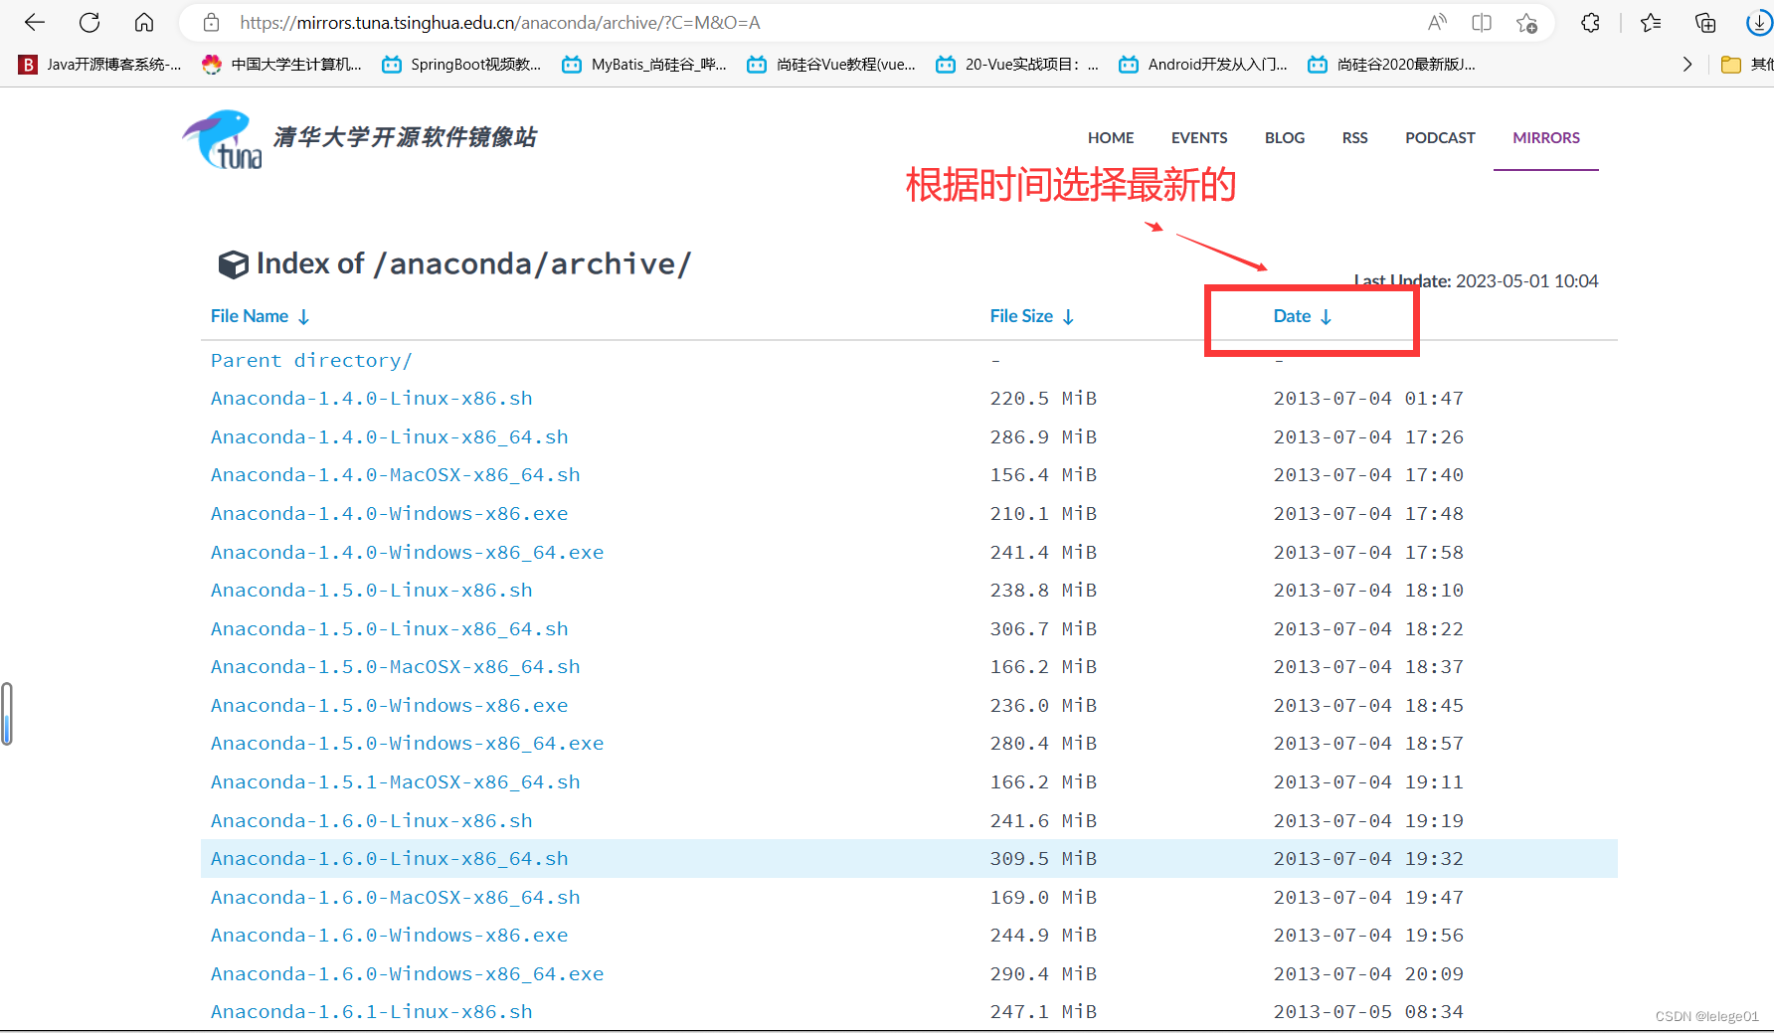Reload the current page
Viewport: 1774px width, 1033px height.
tap(89, 23)
